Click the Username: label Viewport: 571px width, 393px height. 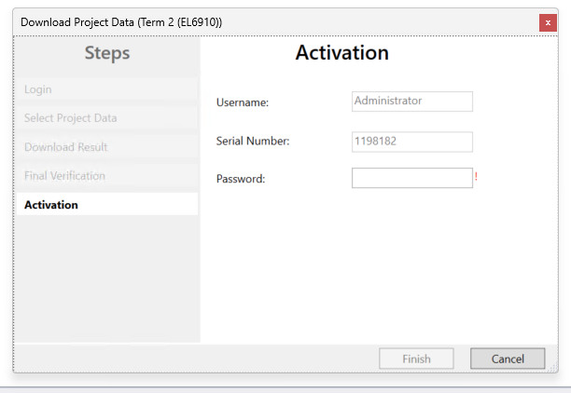(x=243, y=102)
